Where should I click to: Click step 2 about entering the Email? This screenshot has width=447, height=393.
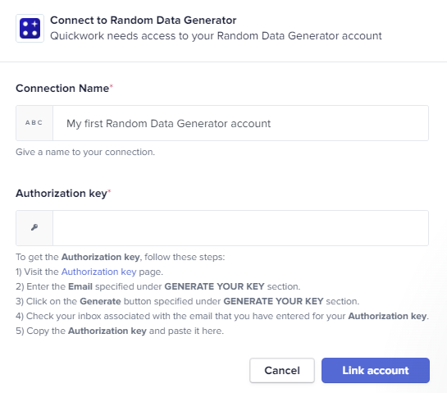coord(158,286)
